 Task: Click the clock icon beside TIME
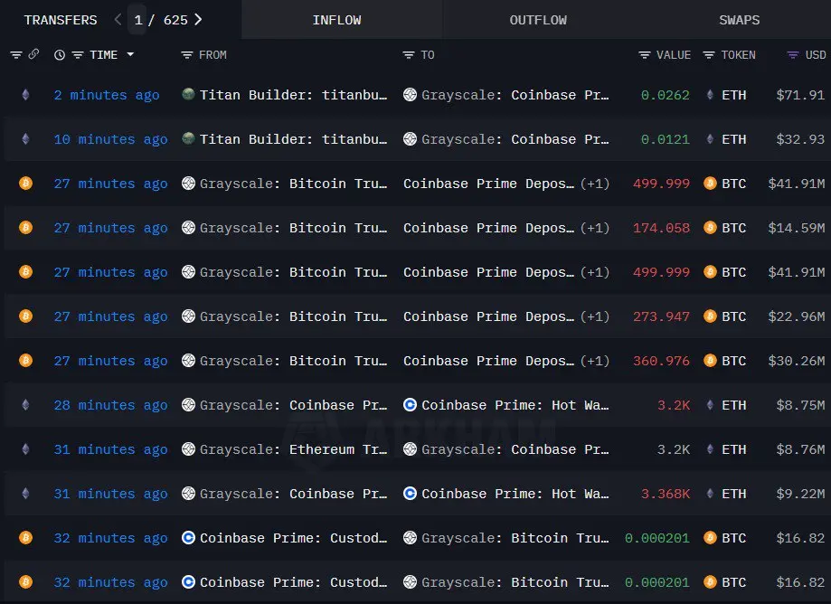60,54
